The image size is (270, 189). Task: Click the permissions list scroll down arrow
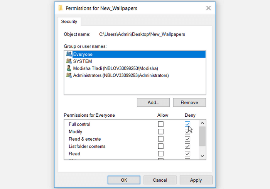[x=202, y=156]
